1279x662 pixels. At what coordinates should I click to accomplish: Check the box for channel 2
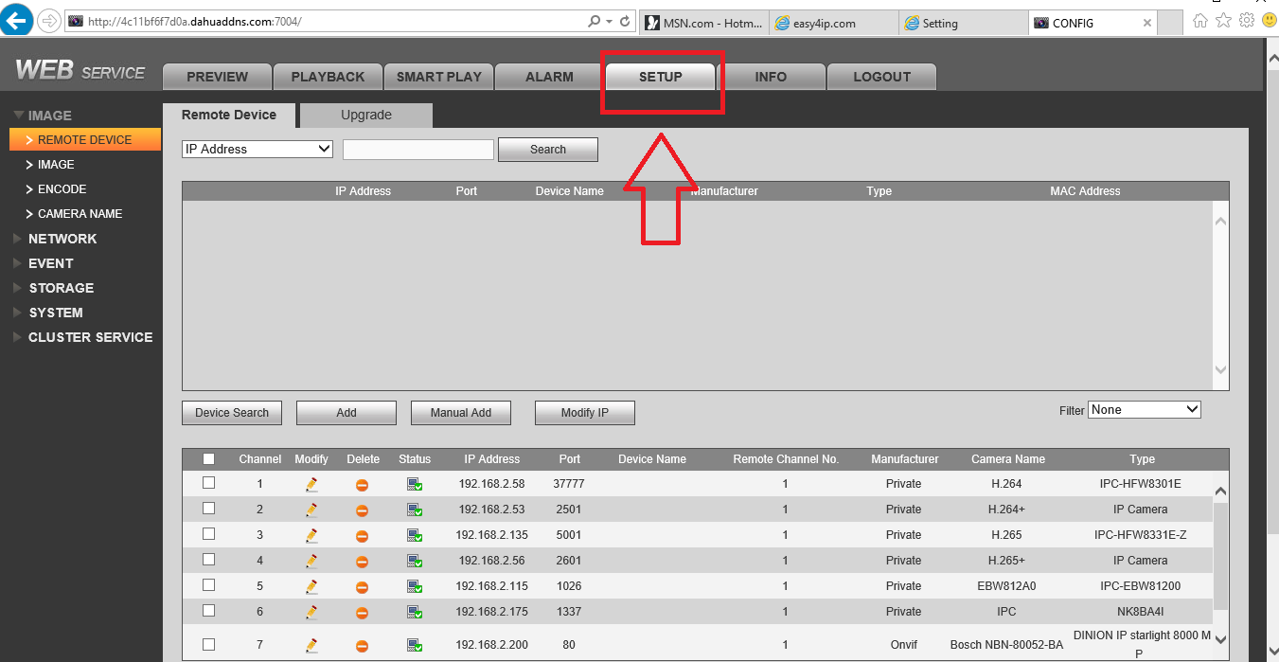pos(209,509)
